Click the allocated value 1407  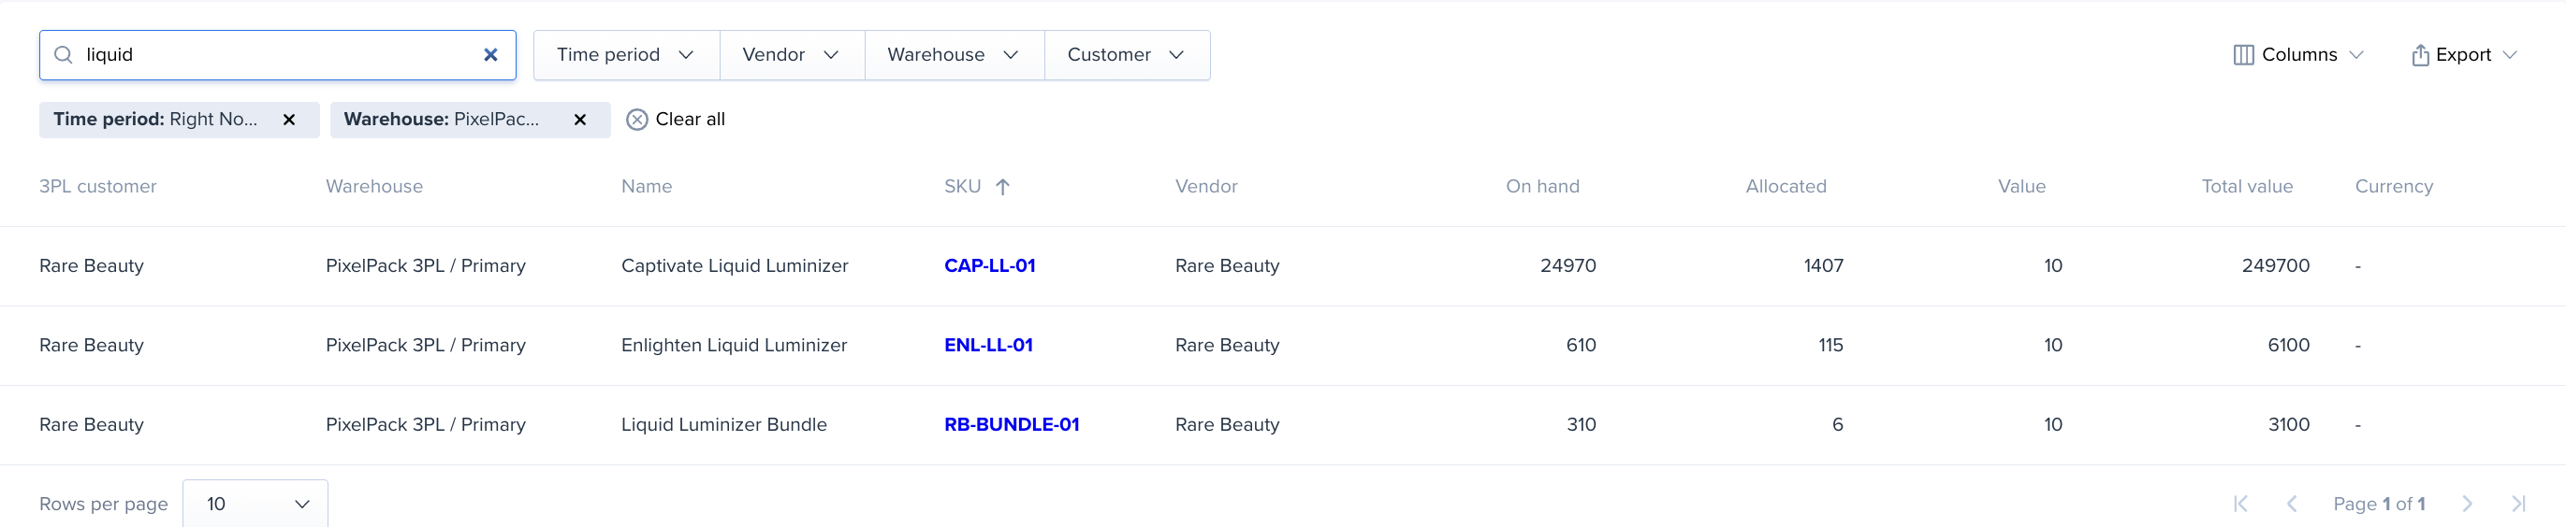tap(1823, 265)
